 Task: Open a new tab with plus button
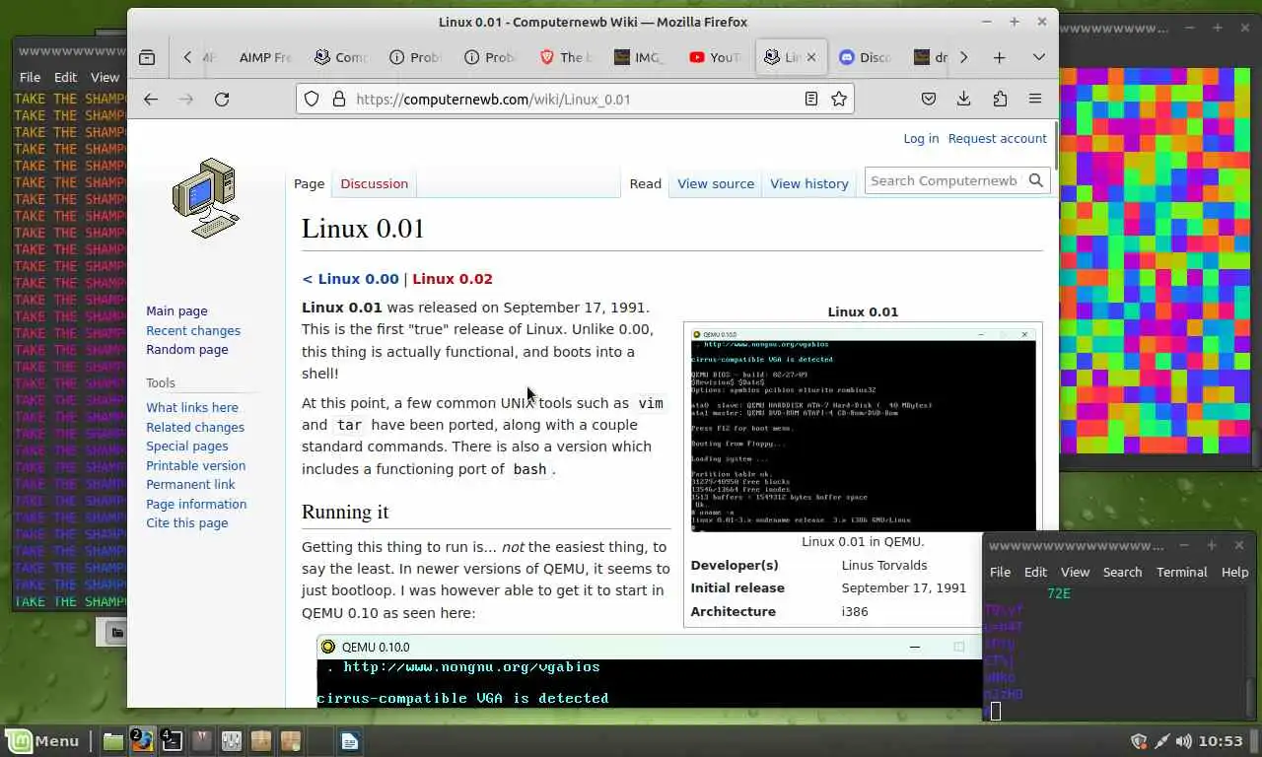point(999,57)
